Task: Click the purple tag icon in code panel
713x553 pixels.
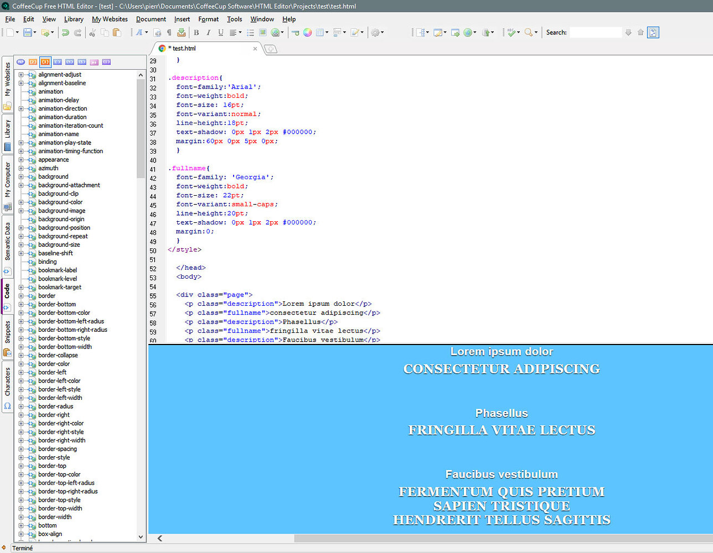Action: 106,62
